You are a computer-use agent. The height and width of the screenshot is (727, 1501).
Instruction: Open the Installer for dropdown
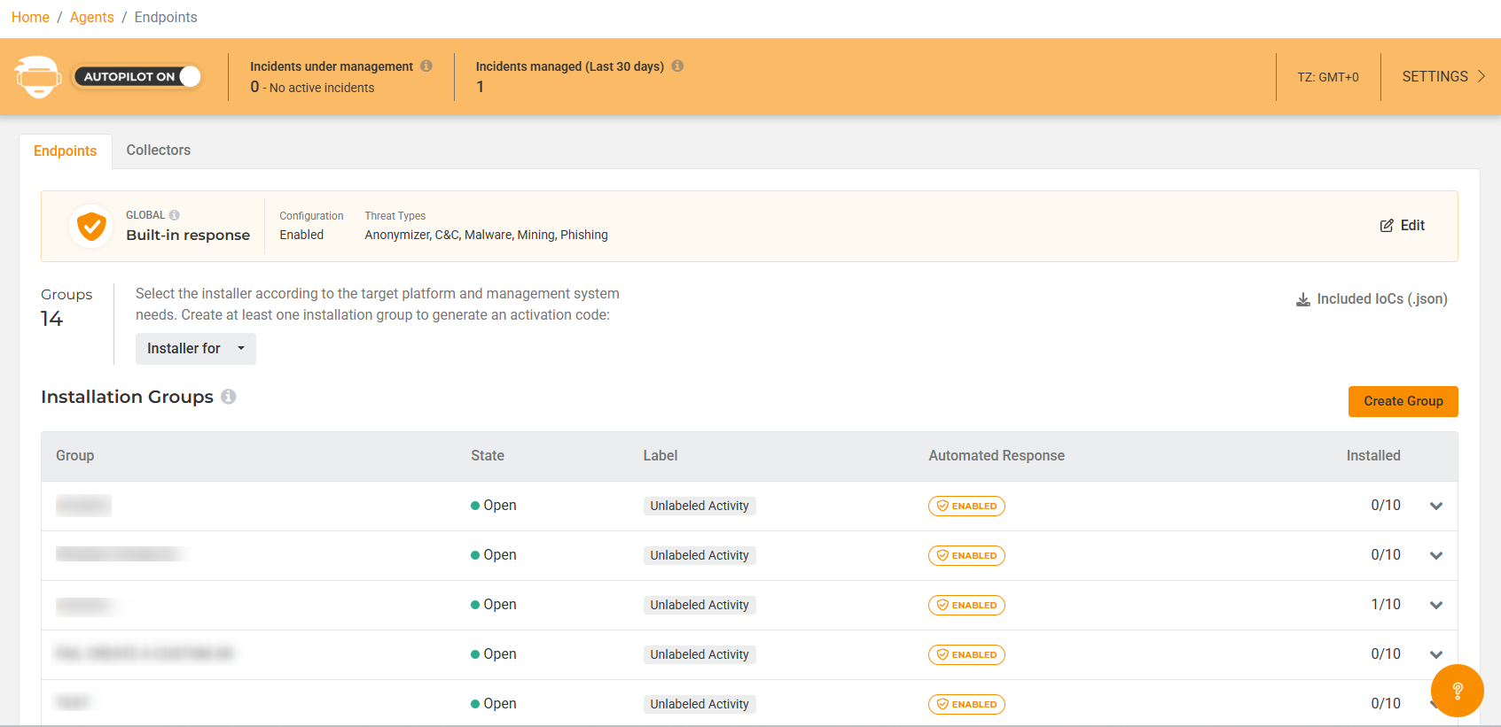coord(195,349)
